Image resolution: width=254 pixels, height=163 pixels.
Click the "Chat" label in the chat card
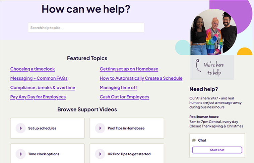point(202,140)
